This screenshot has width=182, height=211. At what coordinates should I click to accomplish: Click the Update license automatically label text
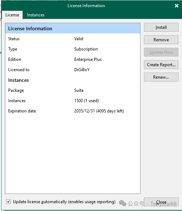[x=64, y=202]
